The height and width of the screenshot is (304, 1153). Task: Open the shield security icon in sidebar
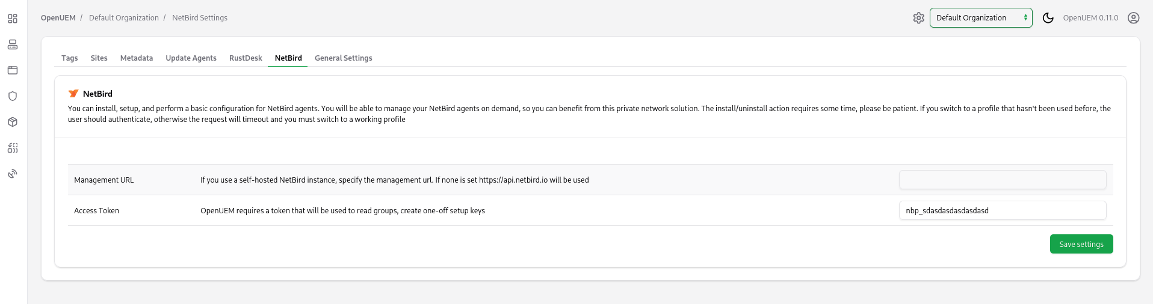click(13, 96)
